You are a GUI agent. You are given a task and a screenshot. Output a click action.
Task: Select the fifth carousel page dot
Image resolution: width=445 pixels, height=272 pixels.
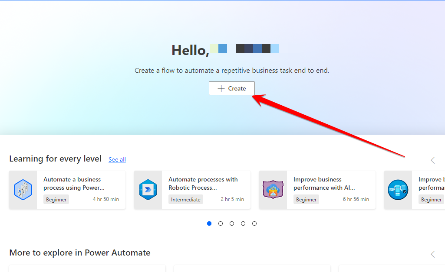[254, 223]
